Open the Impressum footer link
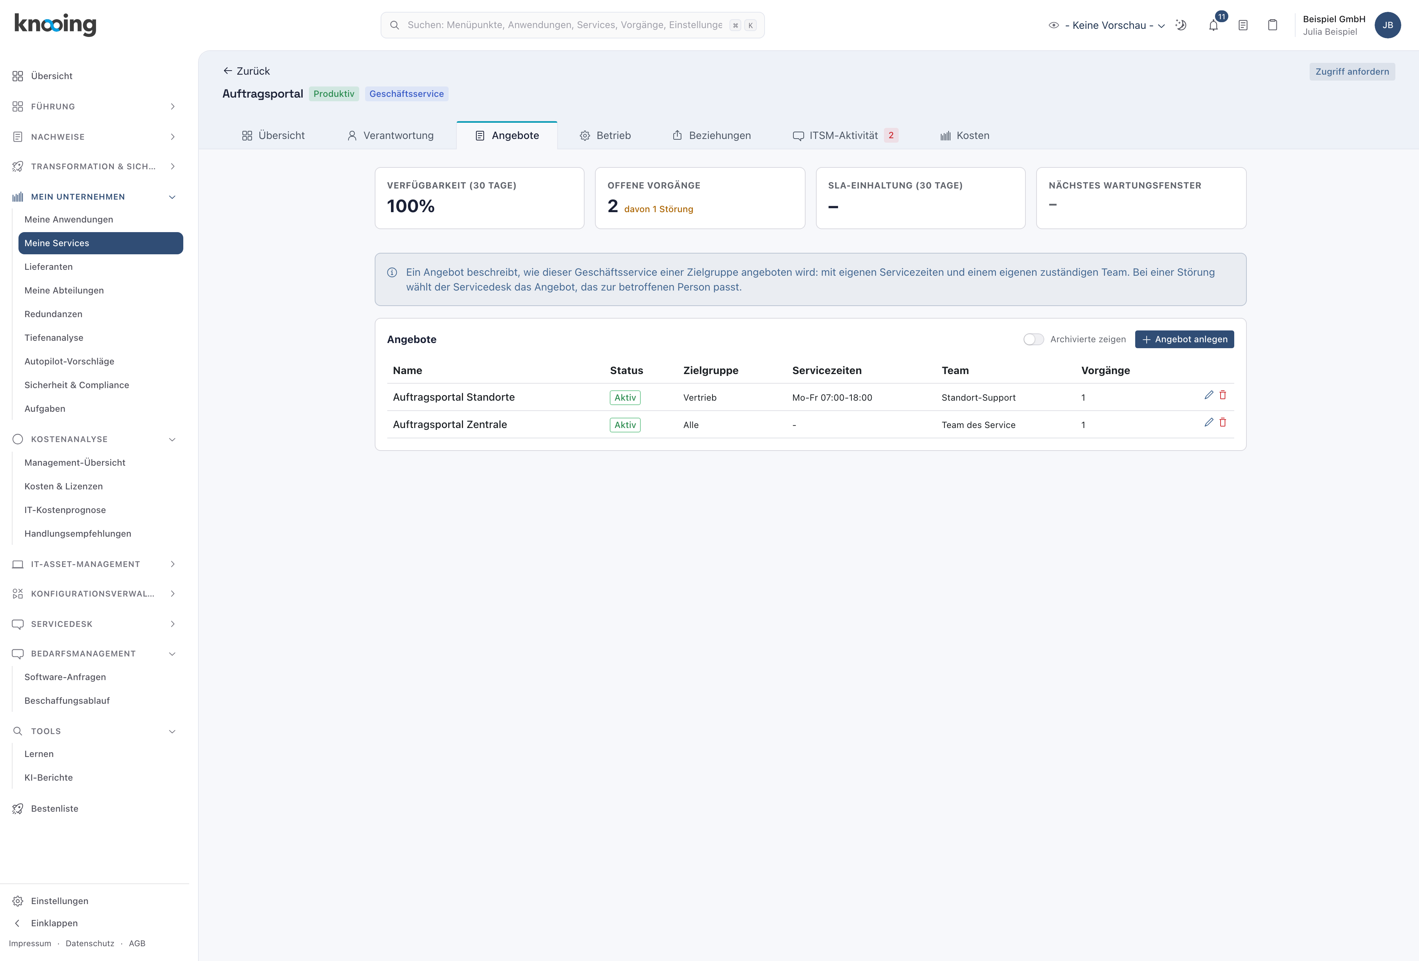1419x961 pixels. pos(30,943)
